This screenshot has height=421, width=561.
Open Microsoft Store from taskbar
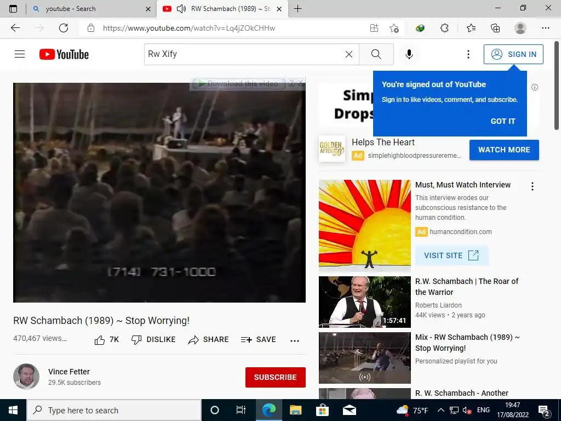pyautogui.click(x=322, y=410)
